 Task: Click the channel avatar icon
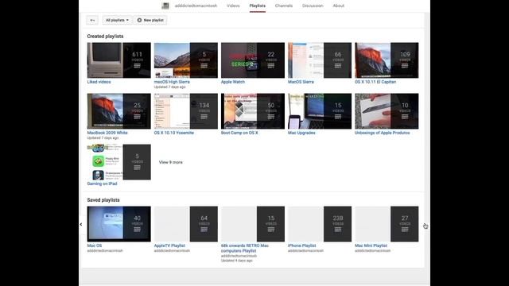coord(165,6)
